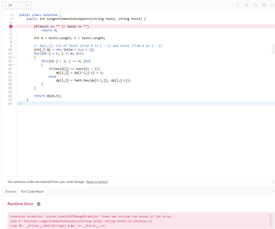
Task: Click the info icon beside C# selector
Action: click(5, 5)
